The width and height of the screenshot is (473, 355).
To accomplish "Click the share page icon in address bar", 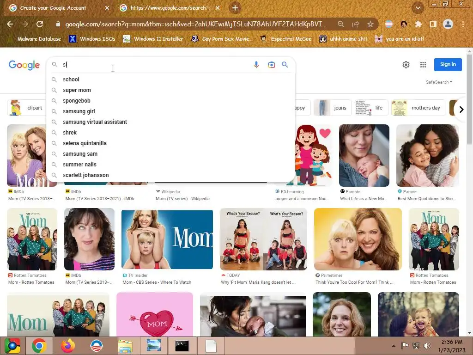I will pyautogui.click(x=356, y=24).
